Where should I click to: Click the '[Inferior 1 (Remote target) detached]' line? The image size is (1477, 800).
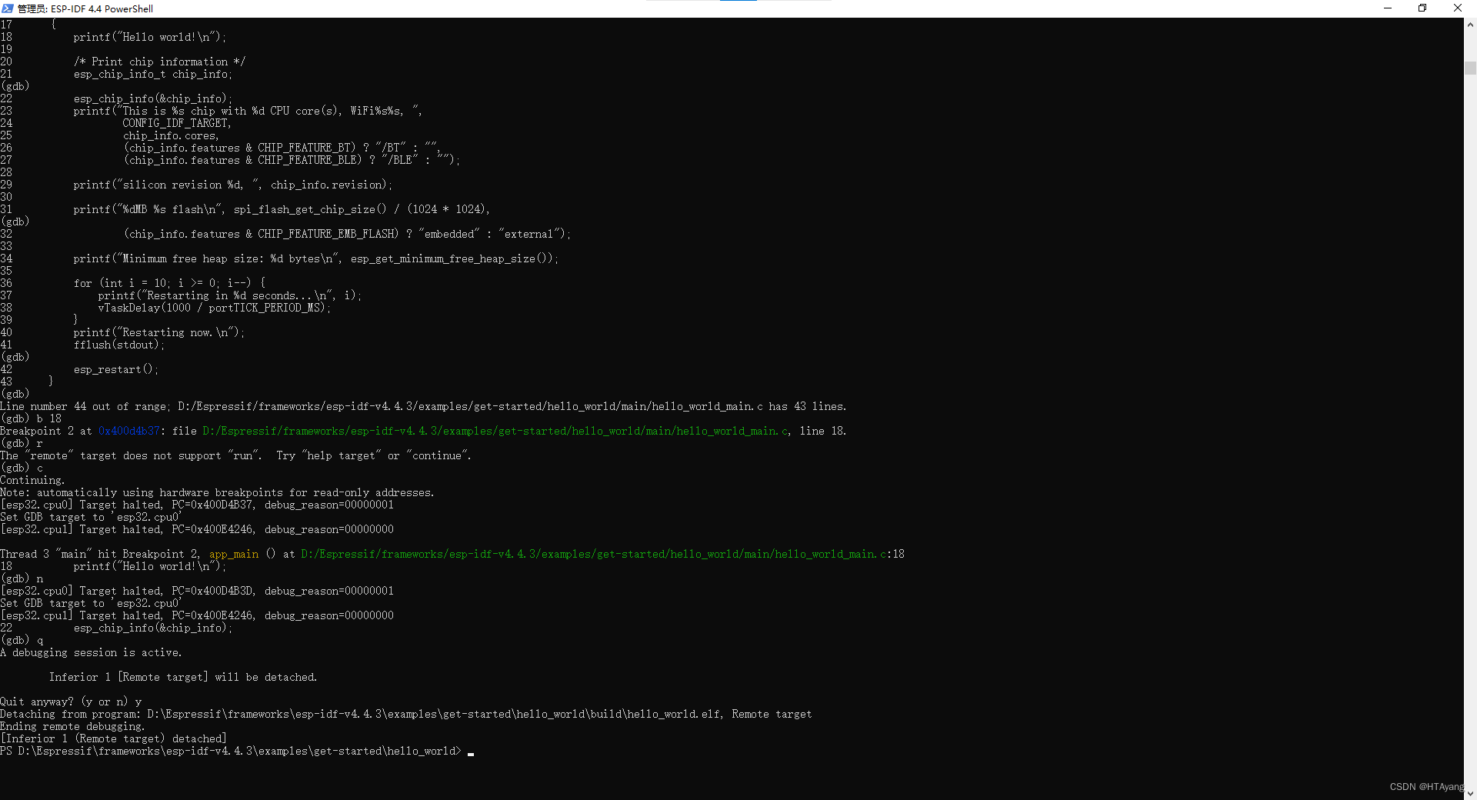click(x=113, y=738)
